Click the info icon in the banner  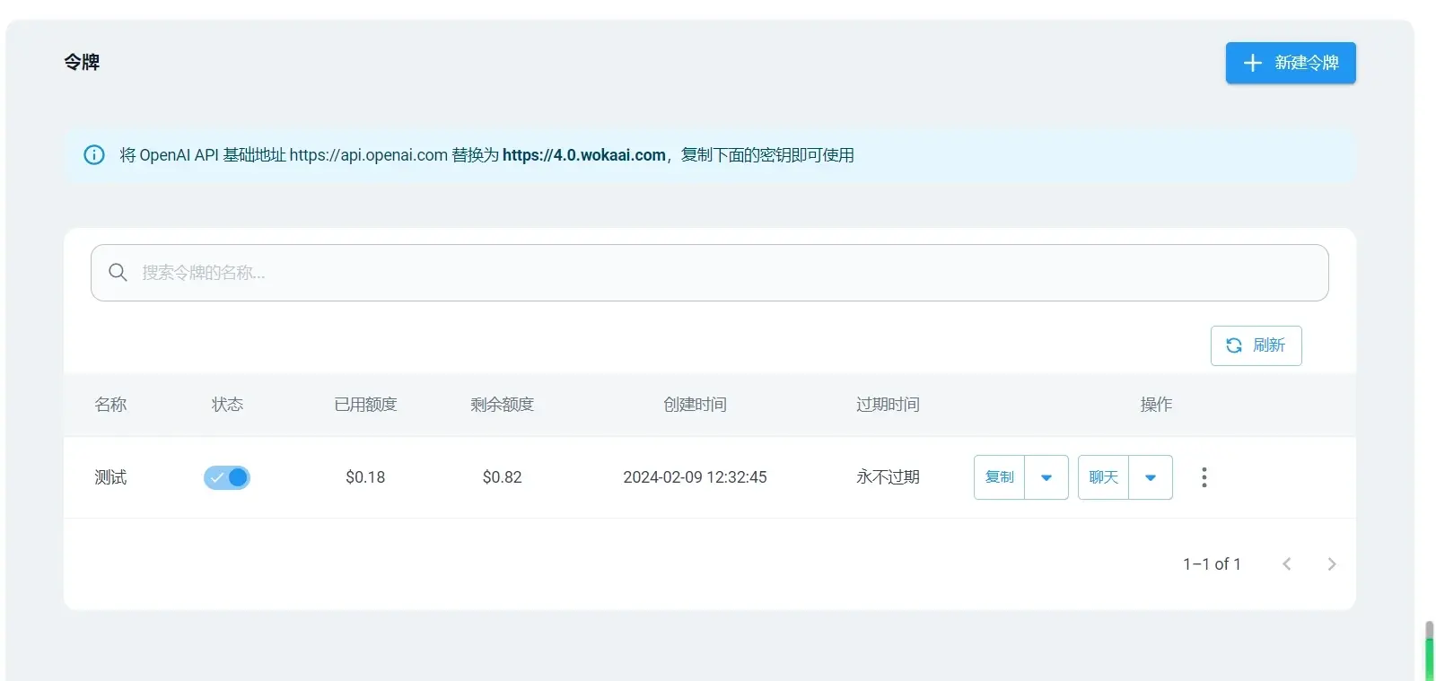pyautogui.click(x=94, y=154)
